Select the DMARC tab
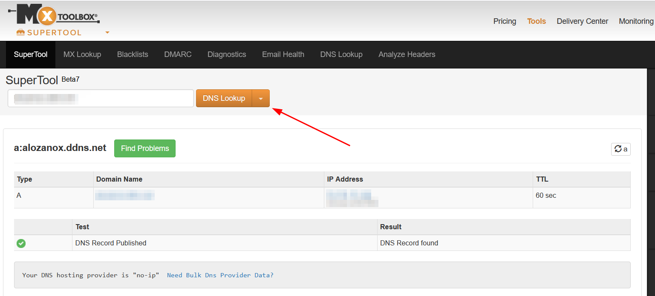This screenshot has height=296, width=655. (x=178, y=54)
